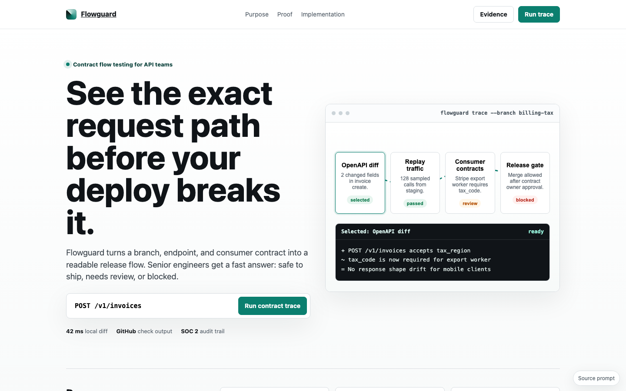
Task: Click the 'ready' console status
Action: 536,232
